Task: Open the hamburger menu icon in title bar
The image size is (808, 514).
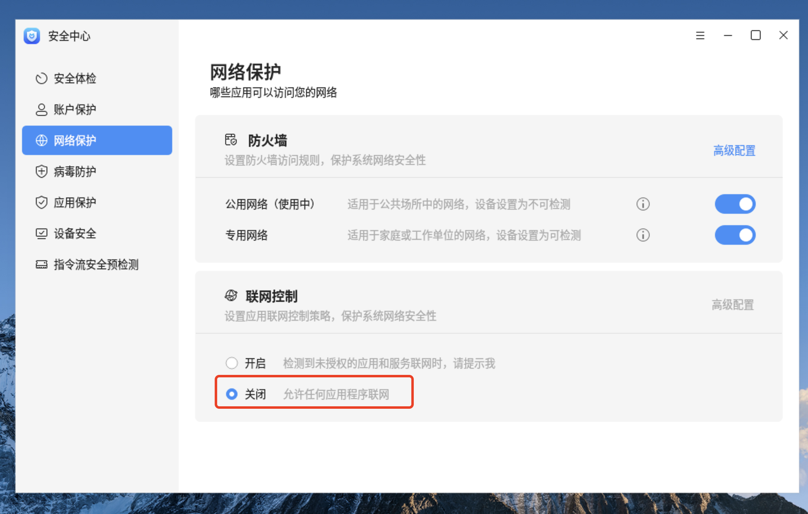Action: click(700, 35)
